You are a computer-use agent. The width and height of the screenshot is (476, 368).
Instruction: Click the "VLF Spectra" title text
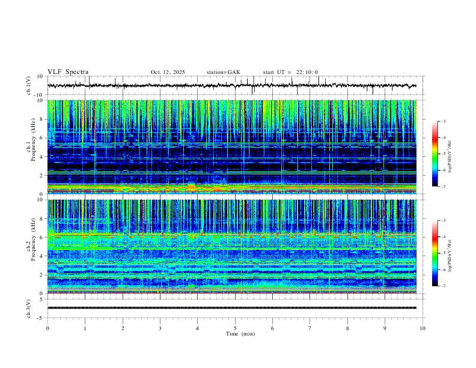point(68,72)
